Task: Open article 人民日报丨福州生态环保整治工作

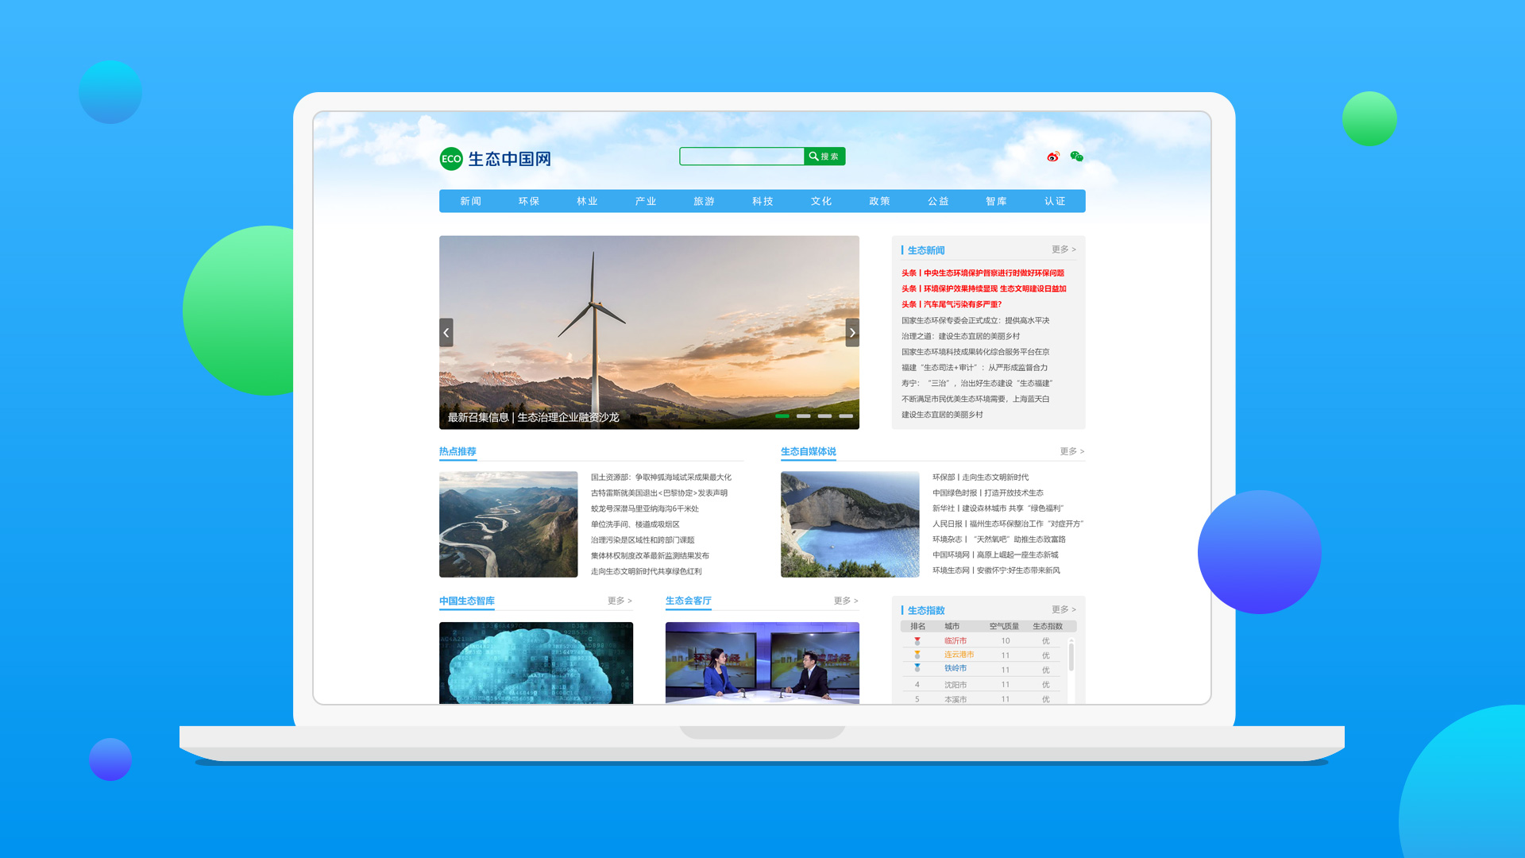Action: (1008, 524)
